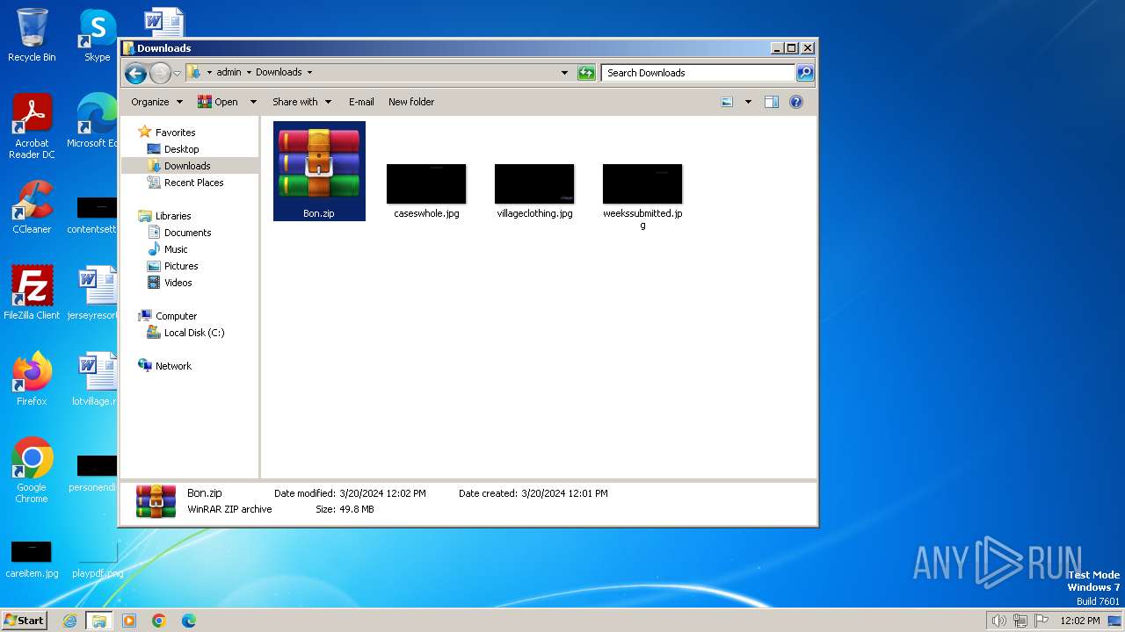Select the Skype desktop shortcut
1125x632 pixels.
coord(97,35)
